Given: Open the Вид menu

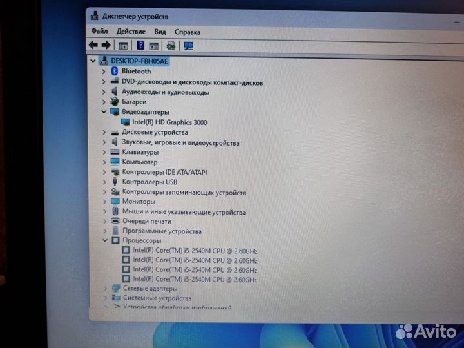Looking at the screenshot, I should point(160,32).
